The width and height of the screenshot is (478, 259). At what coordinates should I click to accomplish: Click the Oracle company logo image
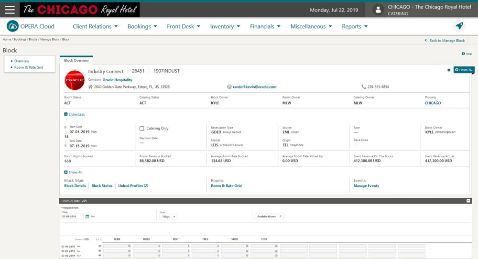pyautogui.click(x=75, y=80)
